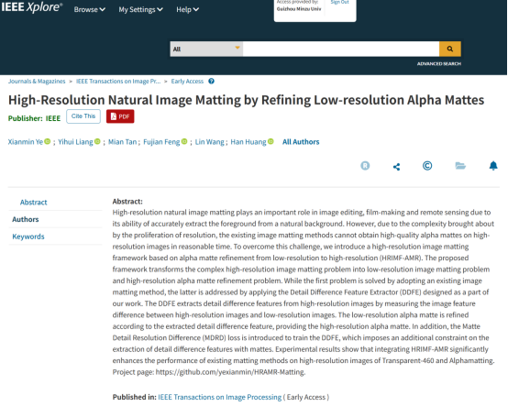This screenshot has width=508, height=407.
Task: Switch to the Authors section tab
Action: coord(26,219)
